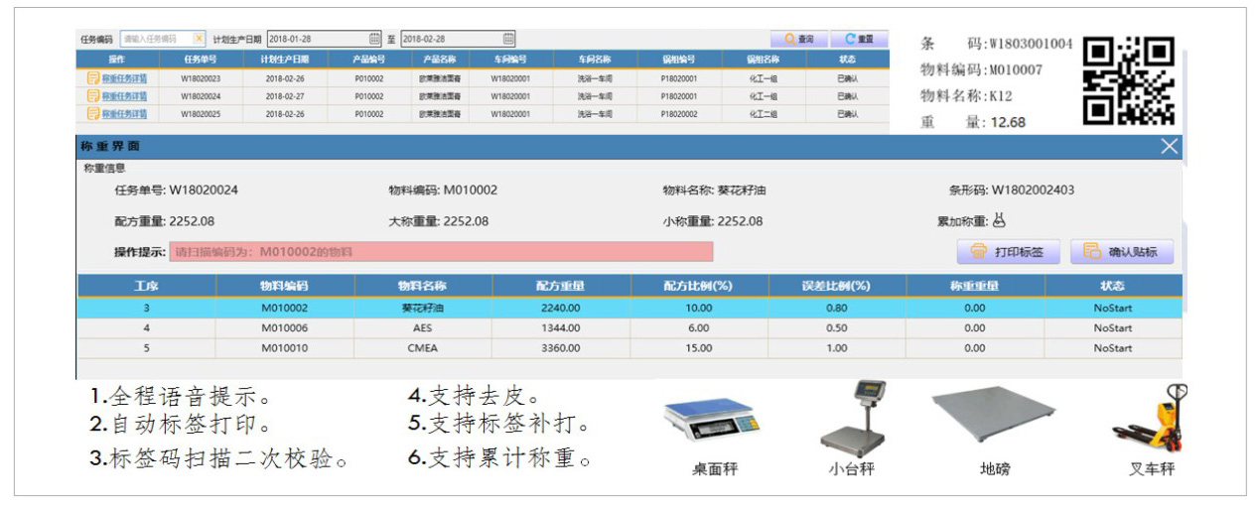
Task: Select the CMEA M010010 material row
Action: pos(629,348)
